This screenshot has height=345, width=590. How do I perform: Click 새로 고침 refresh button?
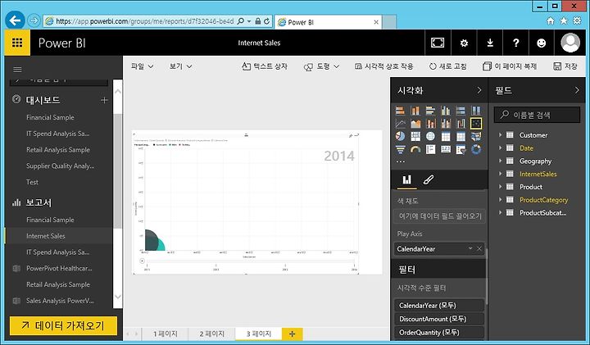[x=448, y=66]
